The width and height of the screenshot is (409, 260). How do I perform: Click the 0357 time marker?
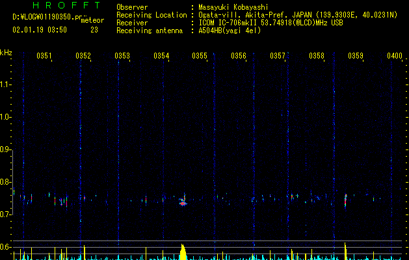pos(278,56)
